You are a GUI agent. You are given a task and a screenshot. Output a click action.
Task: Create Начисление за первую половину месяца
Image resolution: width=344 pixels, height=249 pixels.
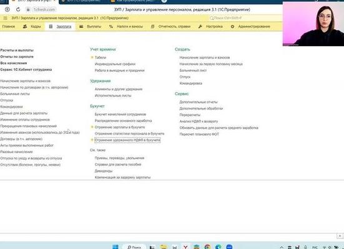tap(211, 64)
